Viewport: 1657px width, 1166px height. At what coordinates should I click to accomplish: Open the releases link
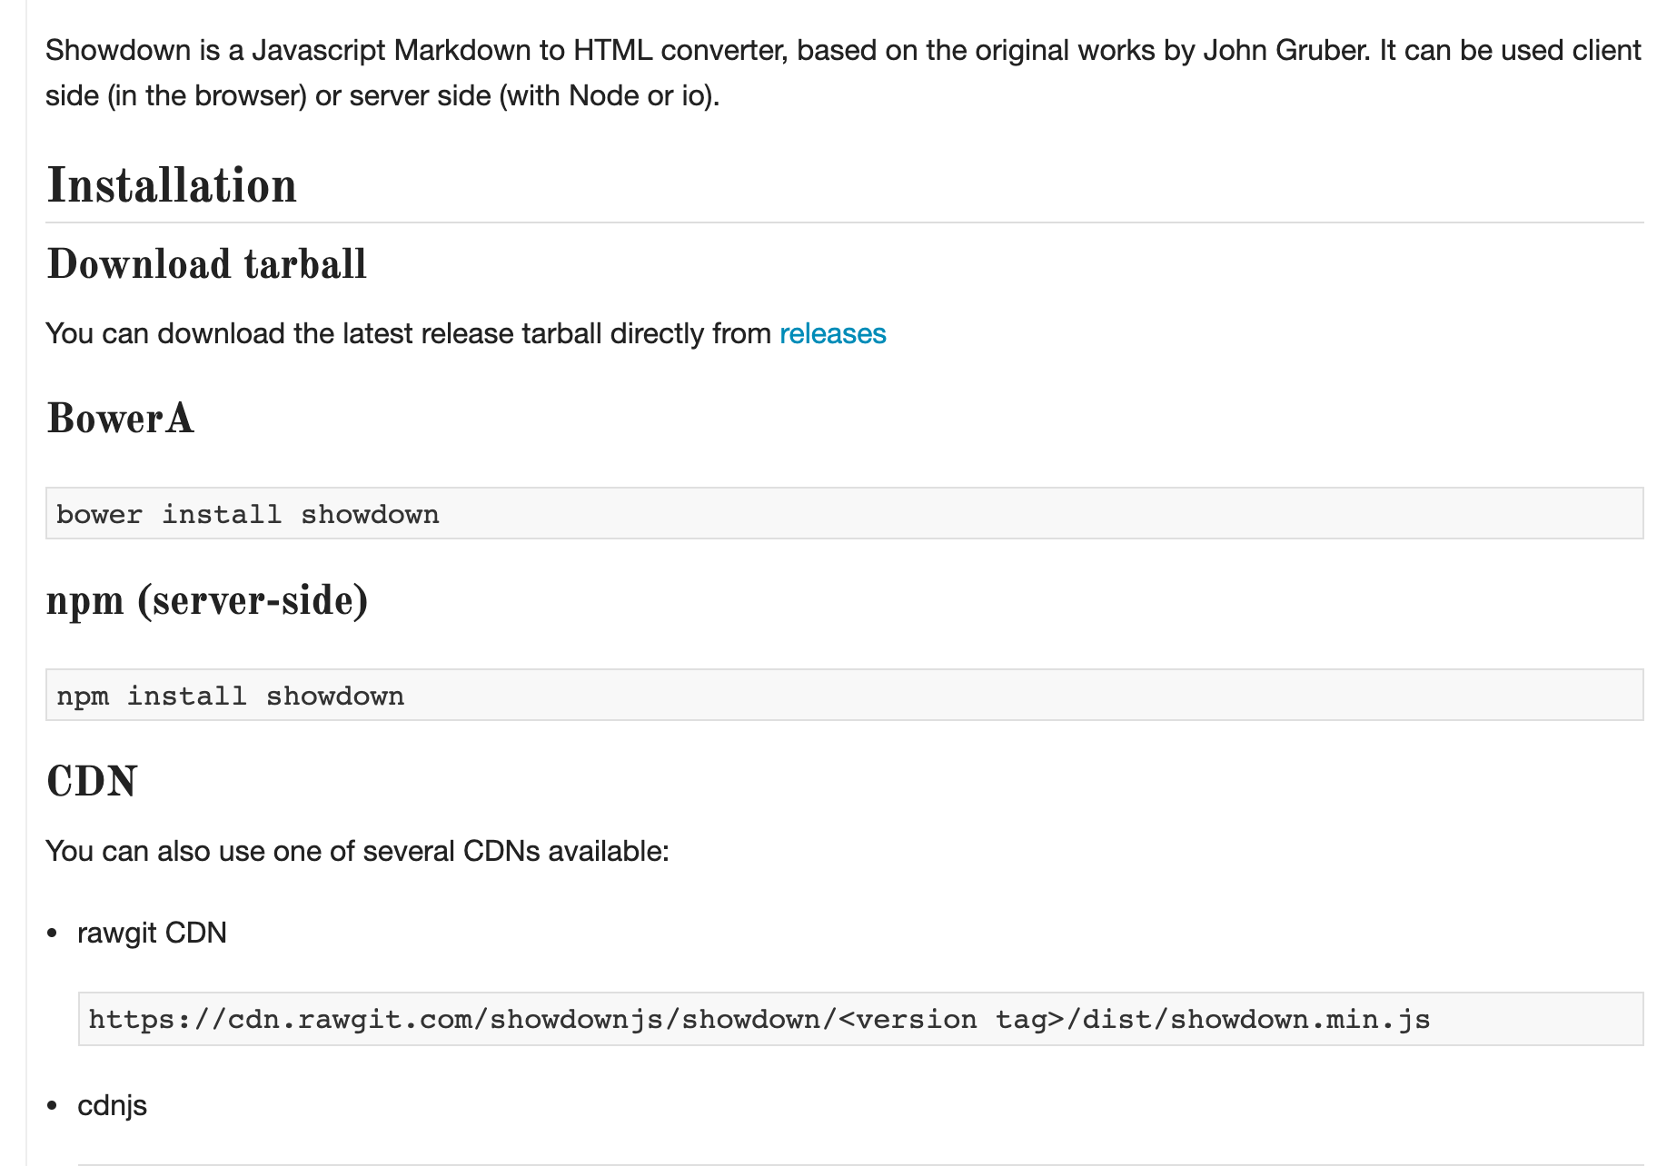832,333
